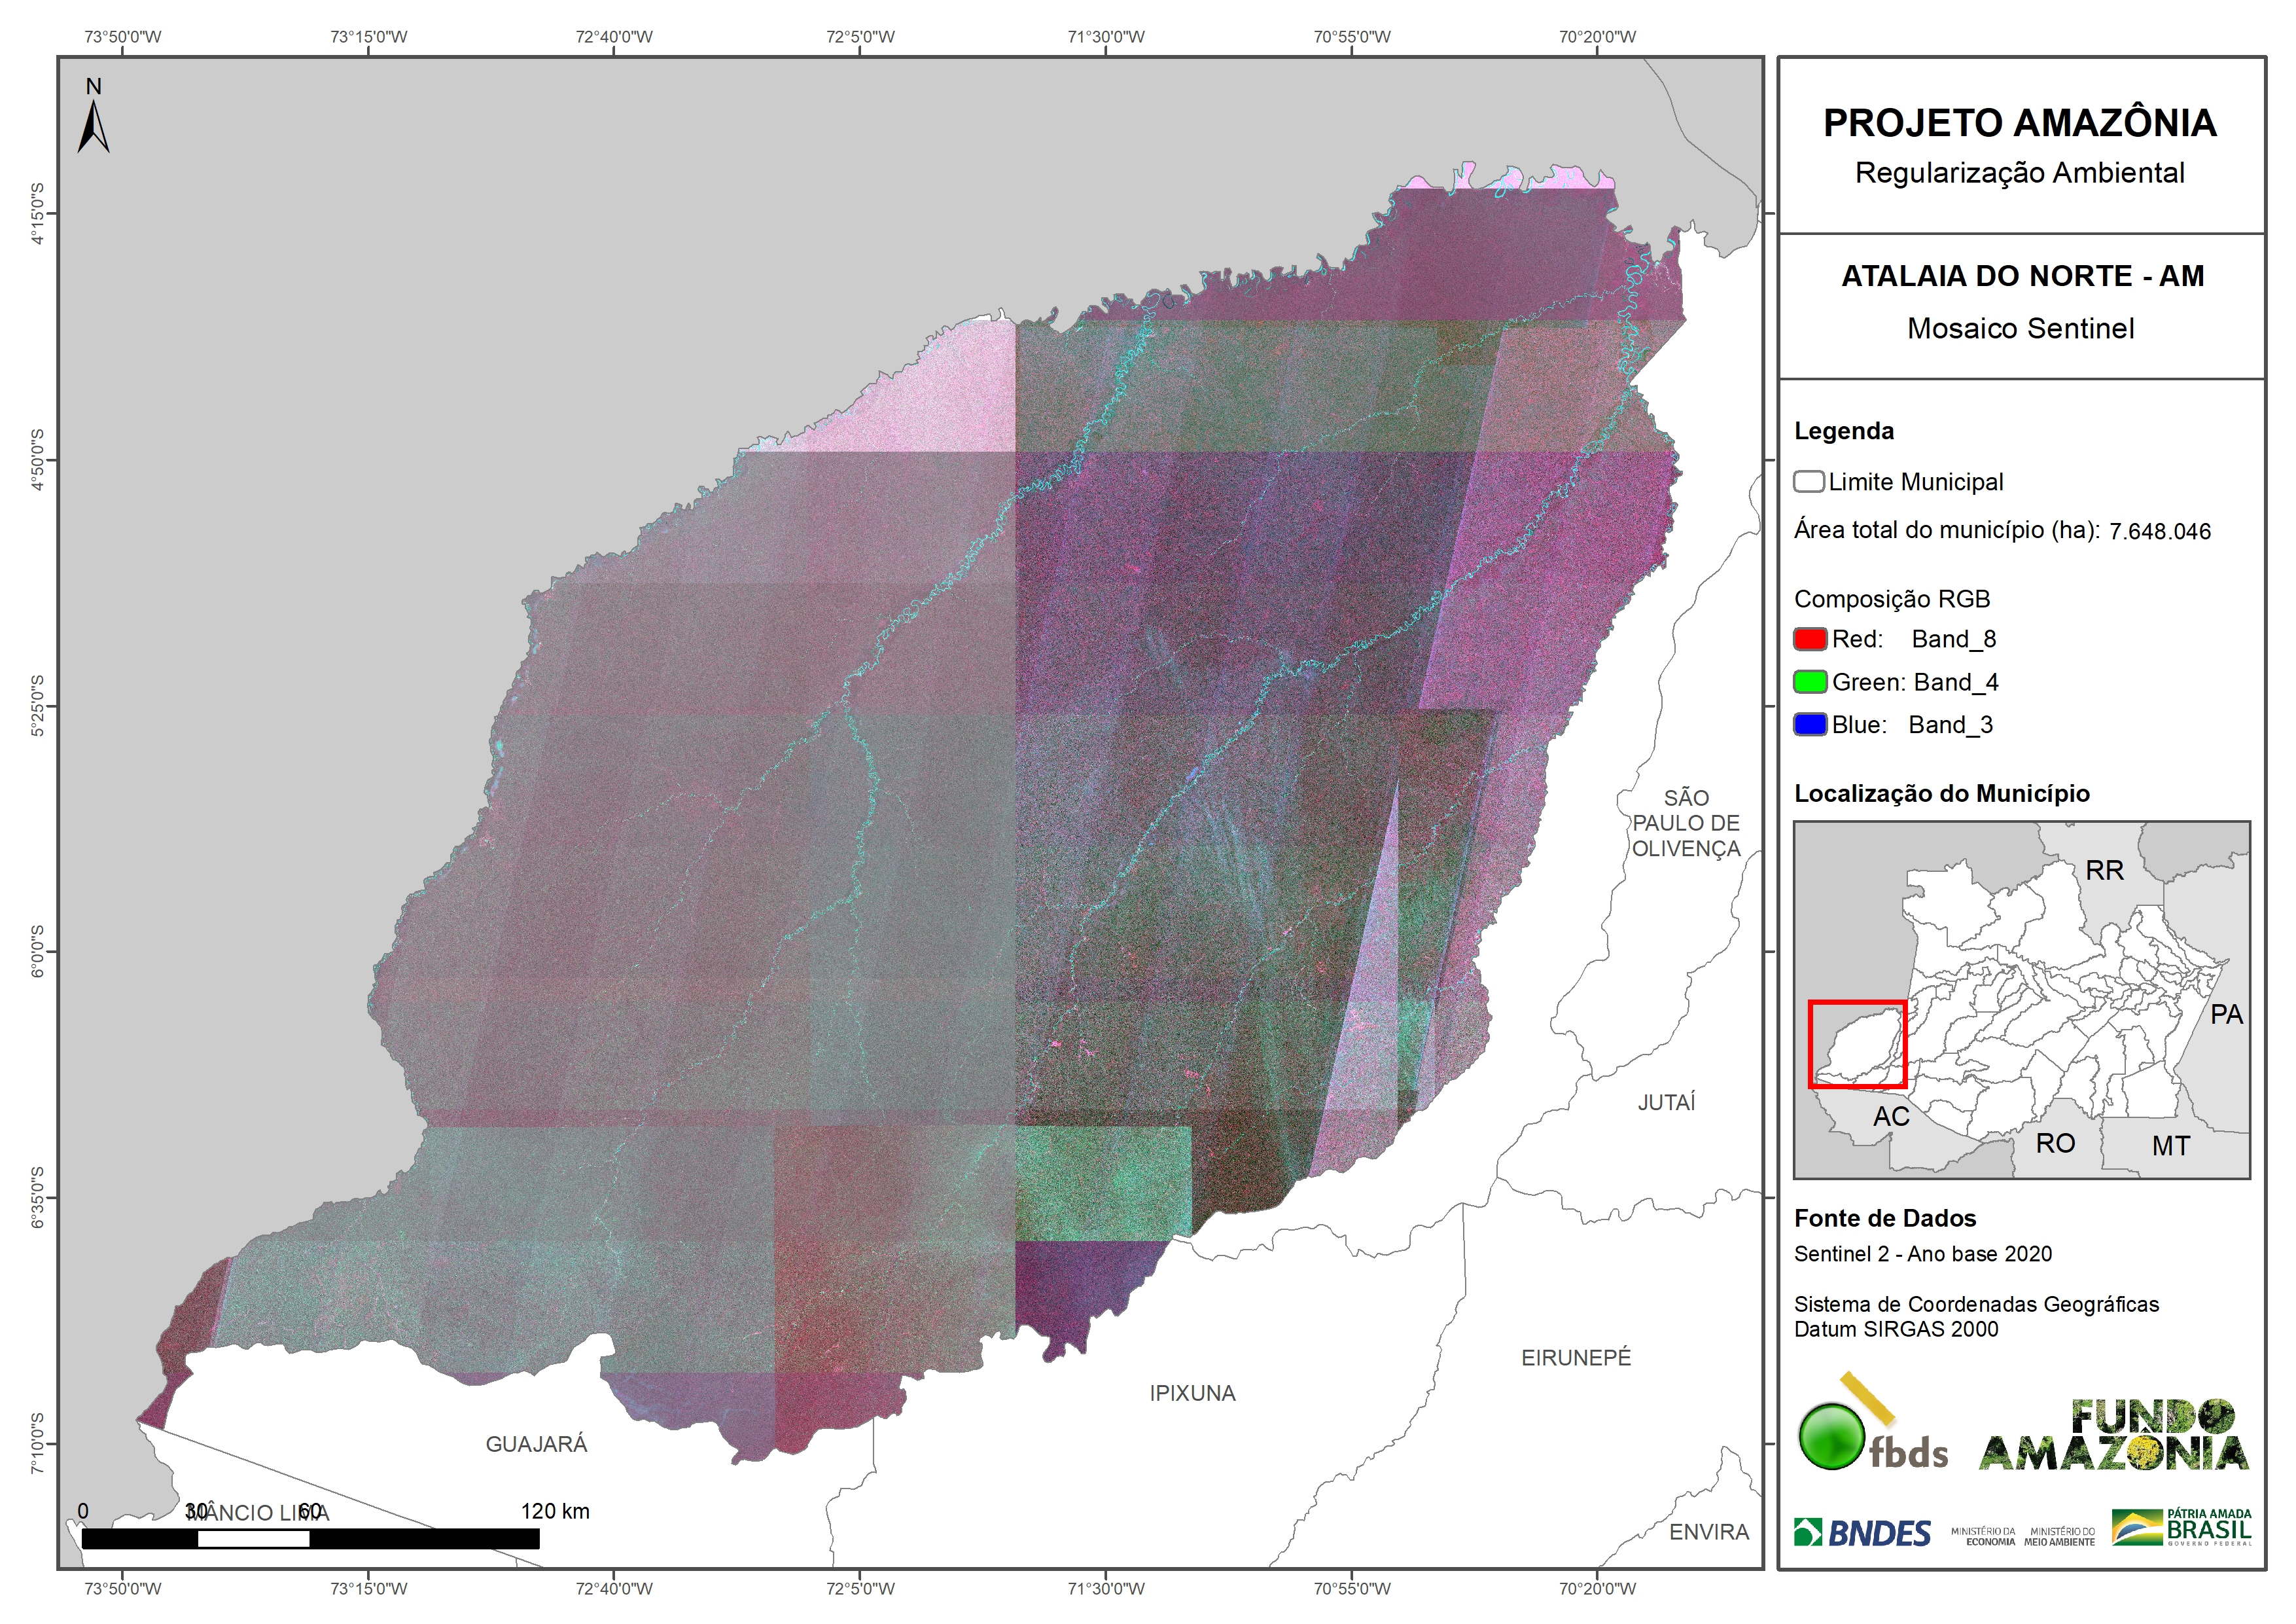Click the RR state label in inset map

2104,871
